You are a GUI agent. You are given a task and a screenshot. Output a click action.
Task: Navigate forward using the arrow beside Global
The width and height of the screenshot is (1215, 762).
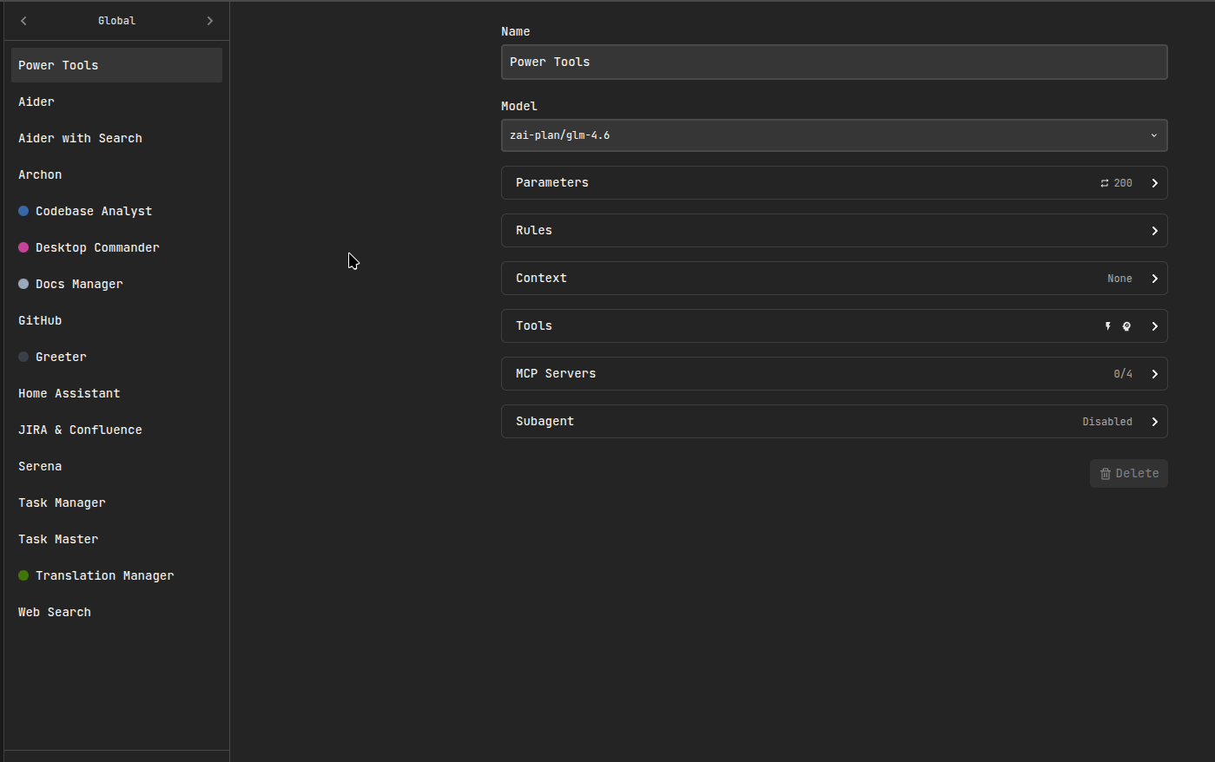click(209, 20)
